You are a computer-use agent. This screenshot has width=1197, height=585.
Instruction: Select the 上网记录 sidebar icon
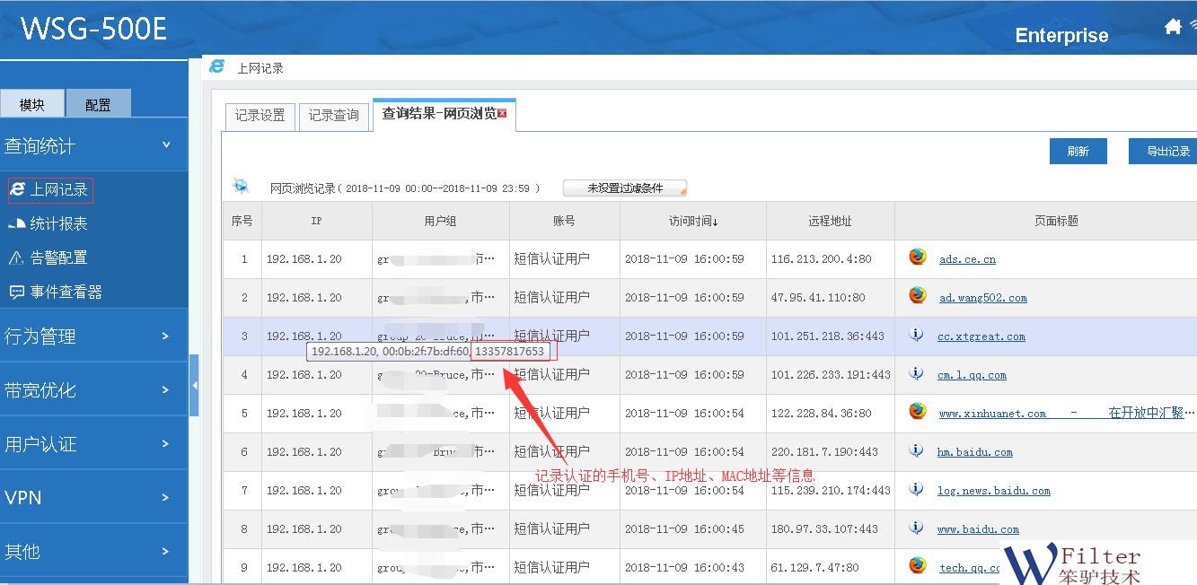click(16, 189)
